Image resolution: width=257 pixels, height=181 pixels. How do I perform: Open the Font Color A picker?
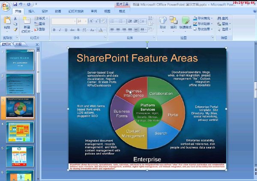tap(102, 30)
